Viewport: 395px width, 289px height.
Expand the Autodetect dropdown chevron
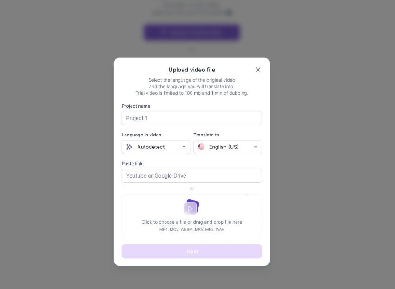[x=184, y=147]
